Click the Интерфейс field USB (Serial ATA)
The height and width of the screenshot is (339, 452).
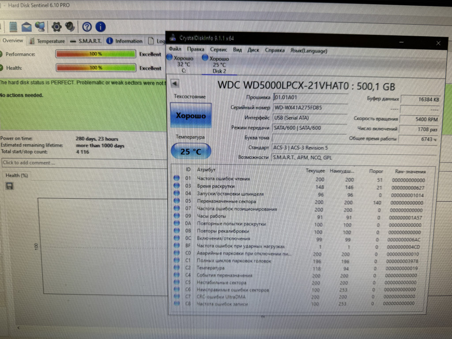(309, 118)
